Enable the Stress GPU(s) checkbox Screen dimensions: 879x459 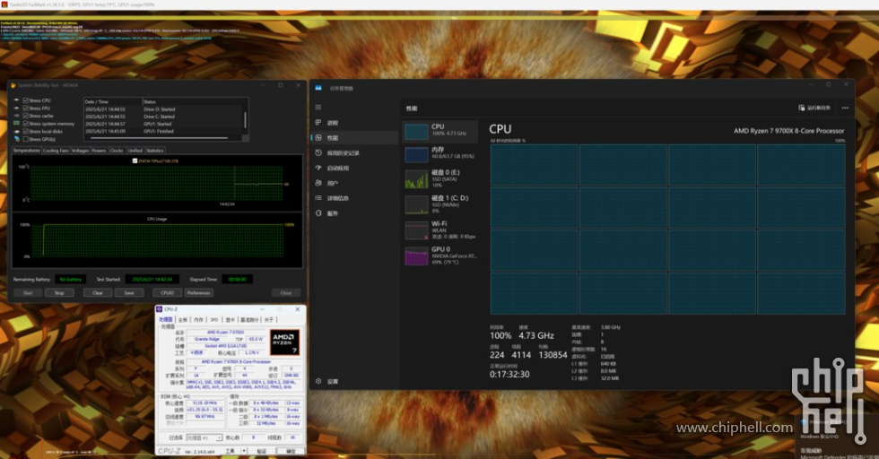26,139
